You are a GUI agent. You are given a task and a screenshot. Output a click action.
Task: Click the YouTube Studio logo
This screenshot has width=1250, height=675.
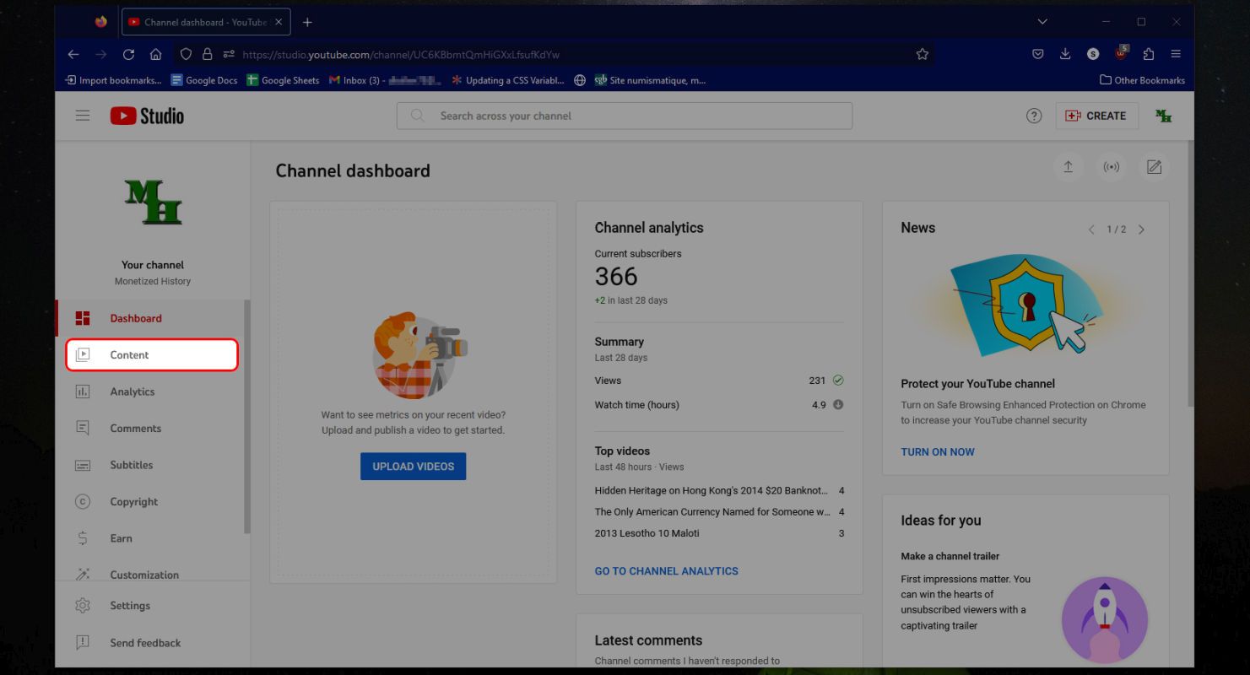(147, 116)
